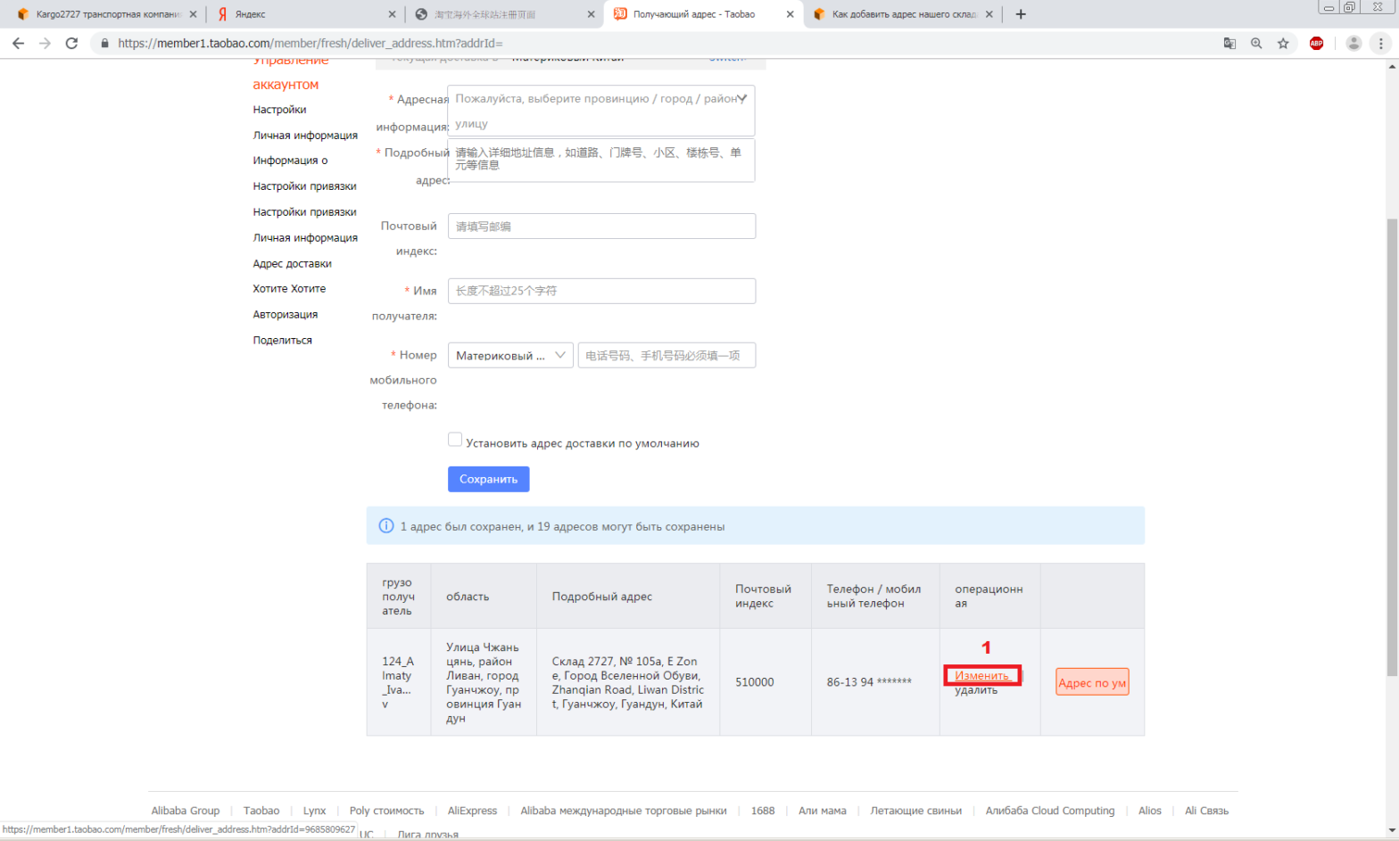1399x841 pixels.
Task: Open Хотите Хотите sidebar link
Action: [x=289, y=289]
